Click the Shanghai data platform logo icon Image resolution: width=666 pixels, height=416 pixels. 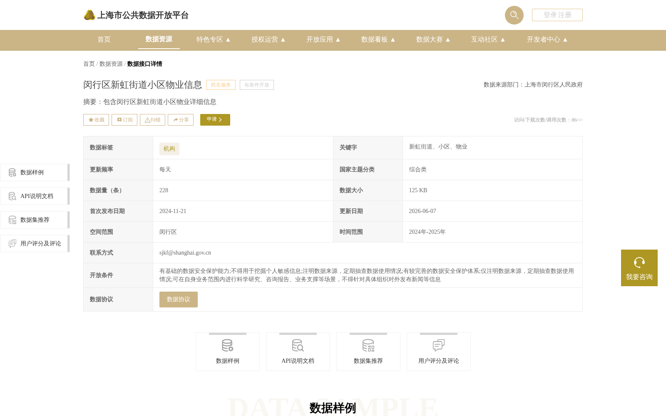click(x=89, y=15)
